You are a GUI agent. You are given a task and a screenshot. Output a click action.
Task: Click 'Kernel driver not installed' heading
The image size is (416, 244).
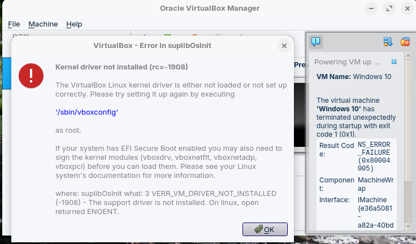click(x=122, y=67)
